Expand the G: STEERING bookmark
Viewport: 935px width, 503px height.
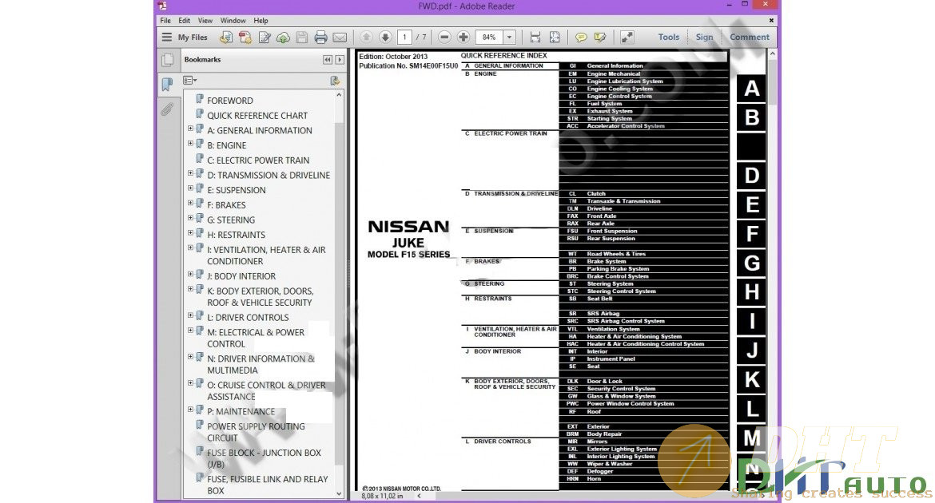click(x=190, y=217)
